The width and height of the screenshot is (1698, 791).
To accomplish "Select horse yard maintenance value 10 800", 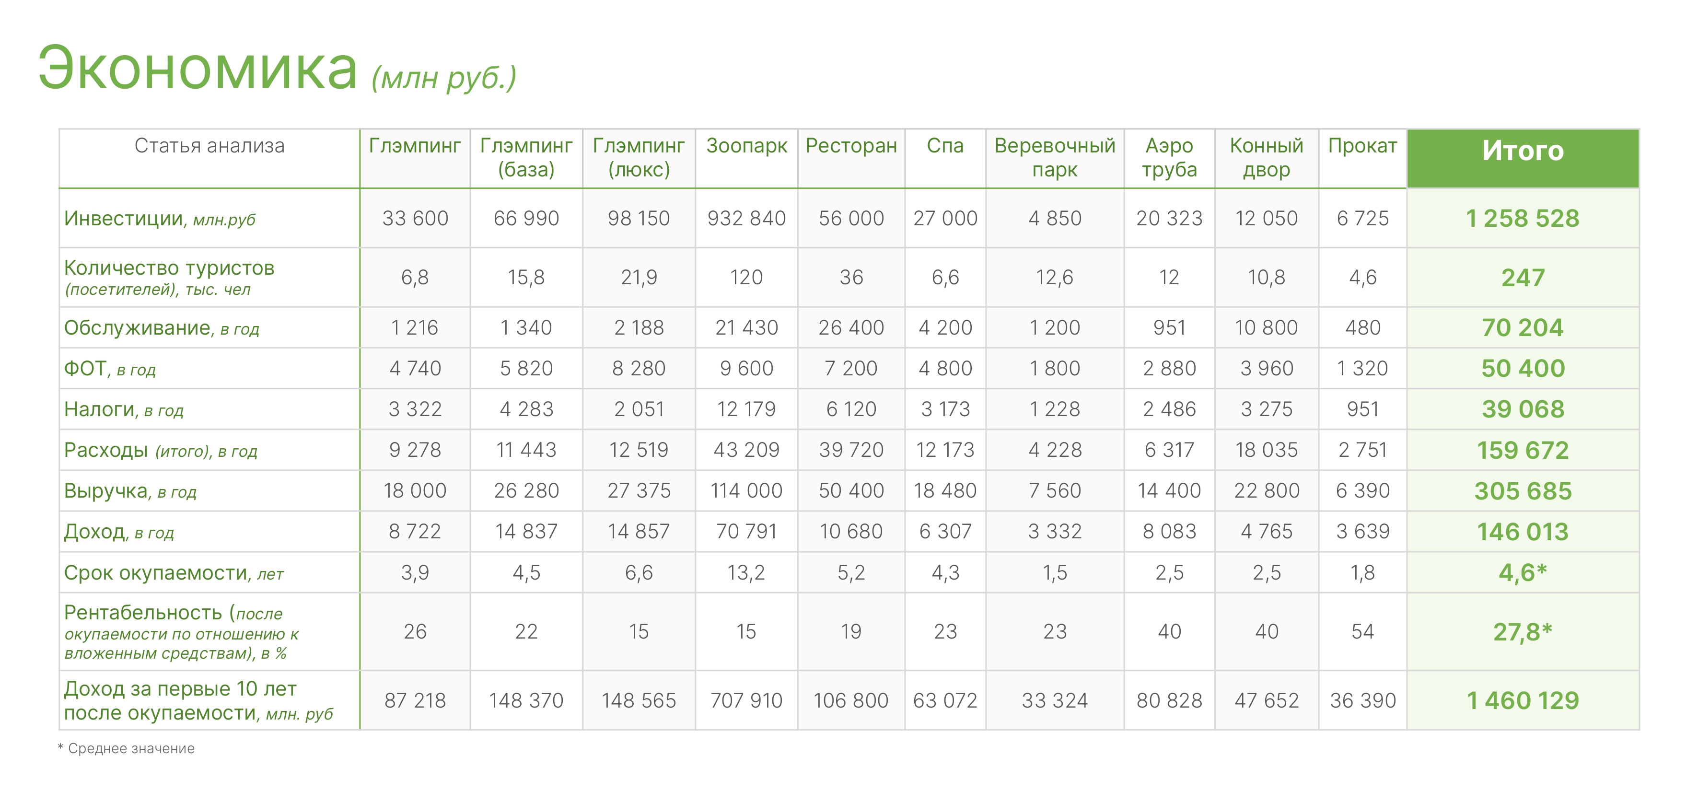I will click(x=1266, y=327).
